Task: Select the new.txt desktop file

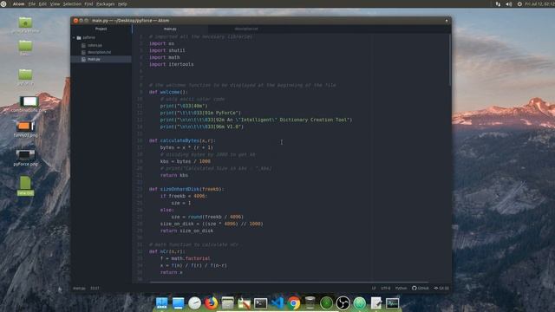Action: tap(25, 186)
